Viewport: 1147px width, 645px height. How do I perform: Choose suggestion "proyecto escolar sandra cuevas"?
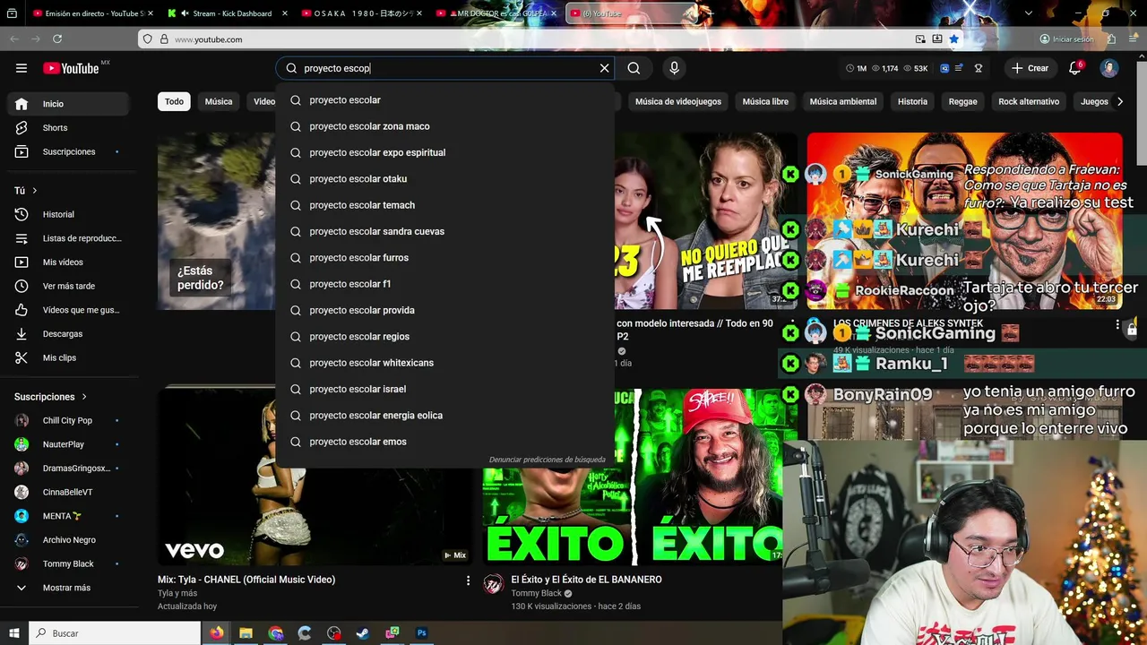tap(445, 231)
